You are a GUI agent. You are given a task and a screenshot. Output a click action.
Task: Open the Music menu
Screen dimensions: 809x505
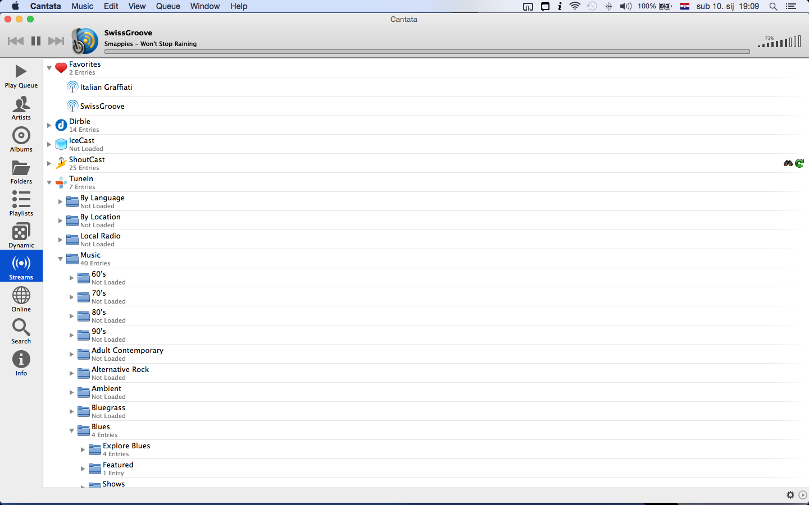pos(83,6)
